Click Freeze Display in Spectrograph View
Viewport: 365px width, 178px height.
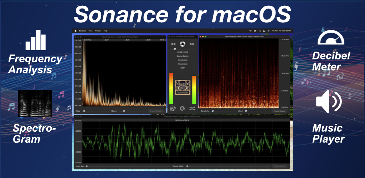click(279, 111)
